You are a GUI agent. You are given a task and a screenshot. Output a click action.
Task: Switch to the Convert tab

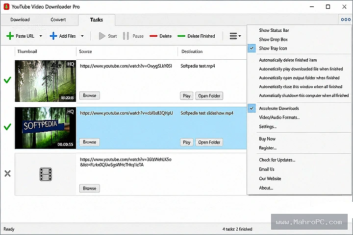58,20
